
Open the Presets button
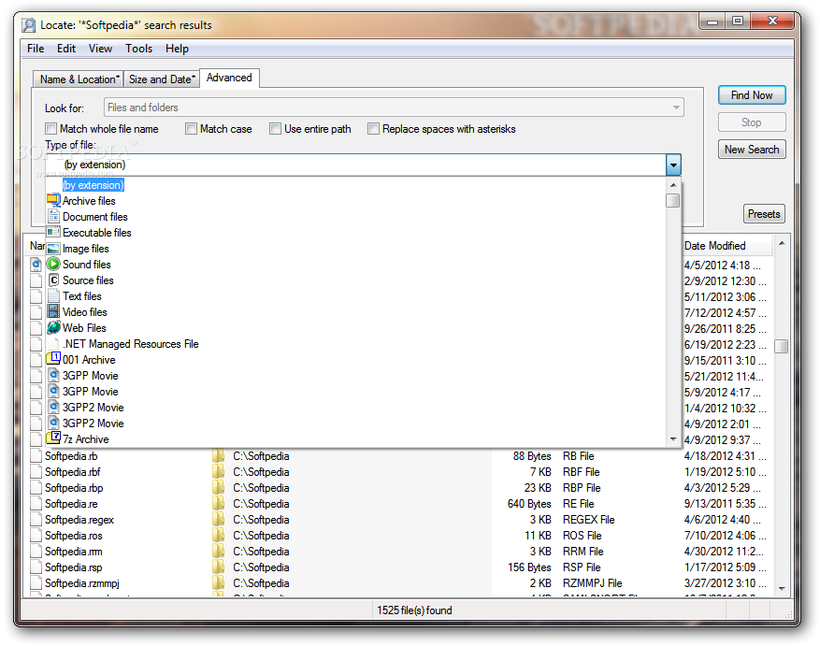[764, 214]
